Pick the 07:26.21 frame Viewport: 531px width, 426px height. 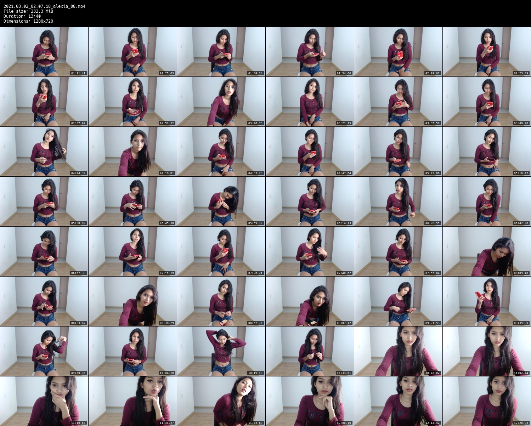[x=221, y=251]
